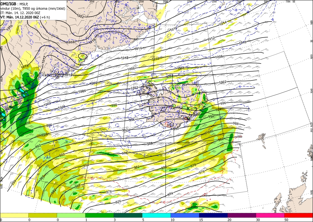Select the red legend swatch
The height and width of the screenshot is (222, 313).
[299, 215]
